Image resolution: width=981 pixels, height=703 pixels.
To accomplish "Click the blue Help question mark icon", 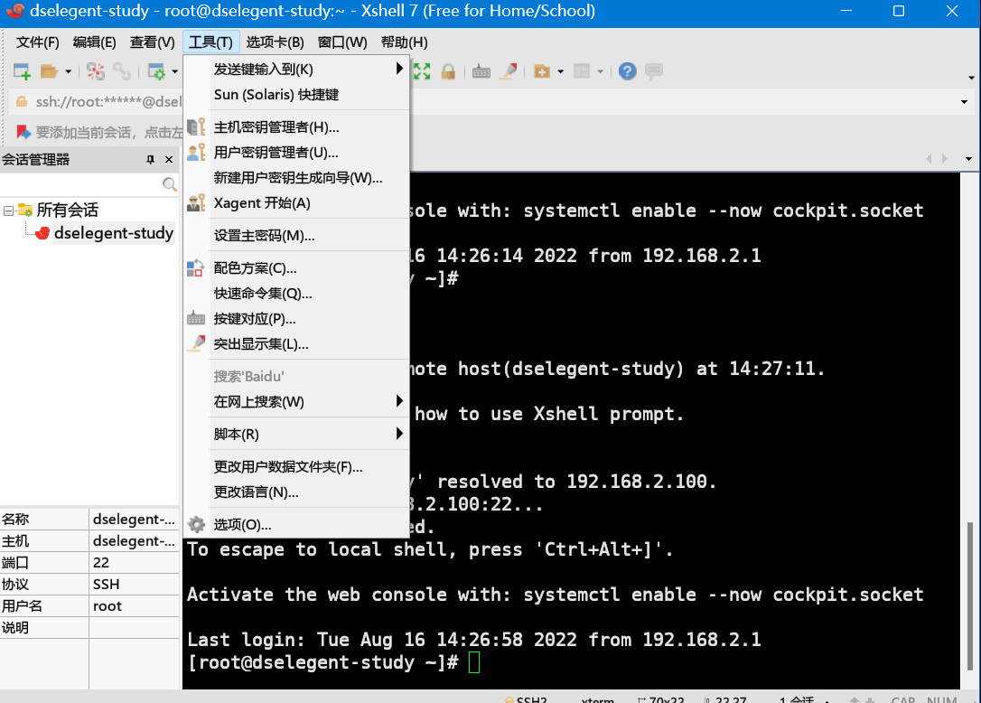I will pos(627,71).
